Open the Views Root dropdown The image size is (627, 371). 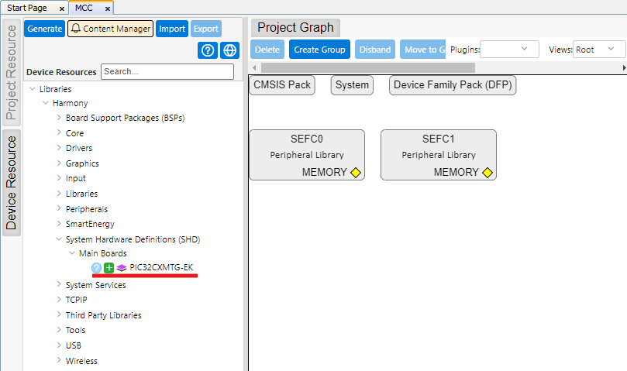598,50
